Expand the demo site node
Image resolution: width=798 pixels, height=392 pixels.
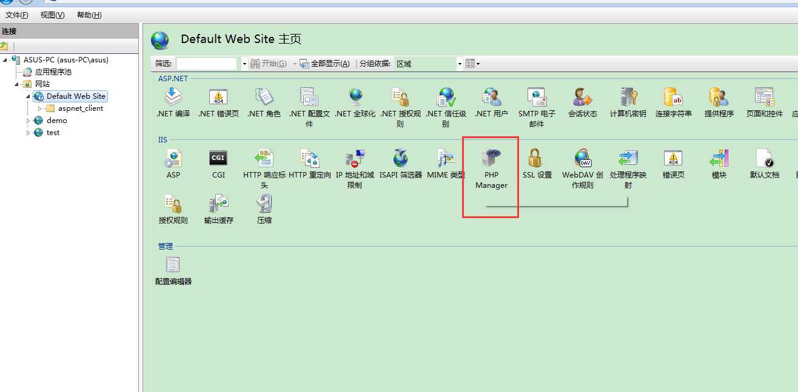28,121
